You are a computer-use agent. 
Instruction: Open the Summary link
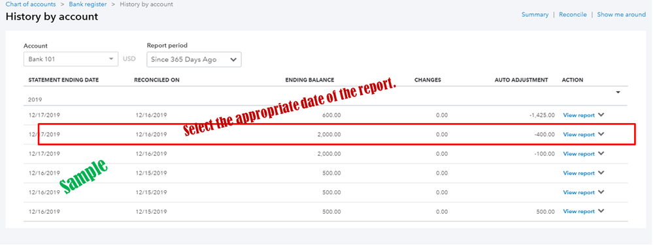click(535, 14)
